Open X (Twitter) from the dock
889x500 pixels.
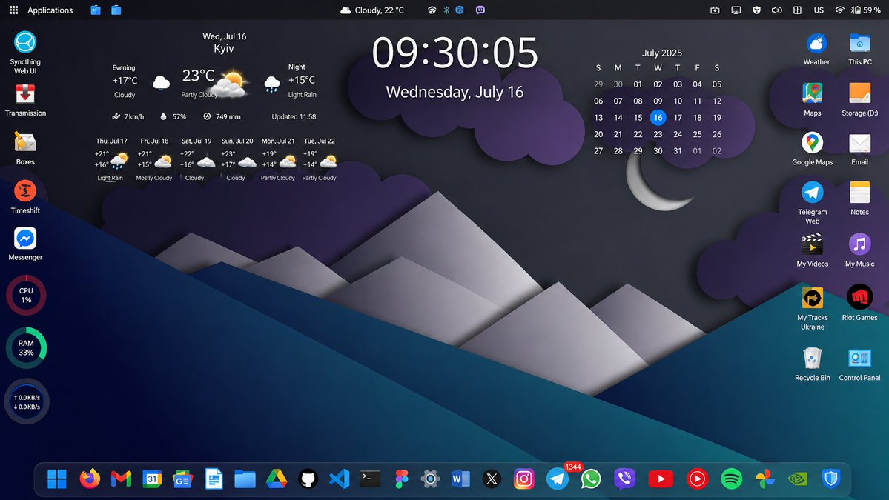click(492, 479)
